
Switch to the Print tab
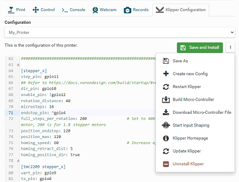pyautogui.click(x=17, y=10)
